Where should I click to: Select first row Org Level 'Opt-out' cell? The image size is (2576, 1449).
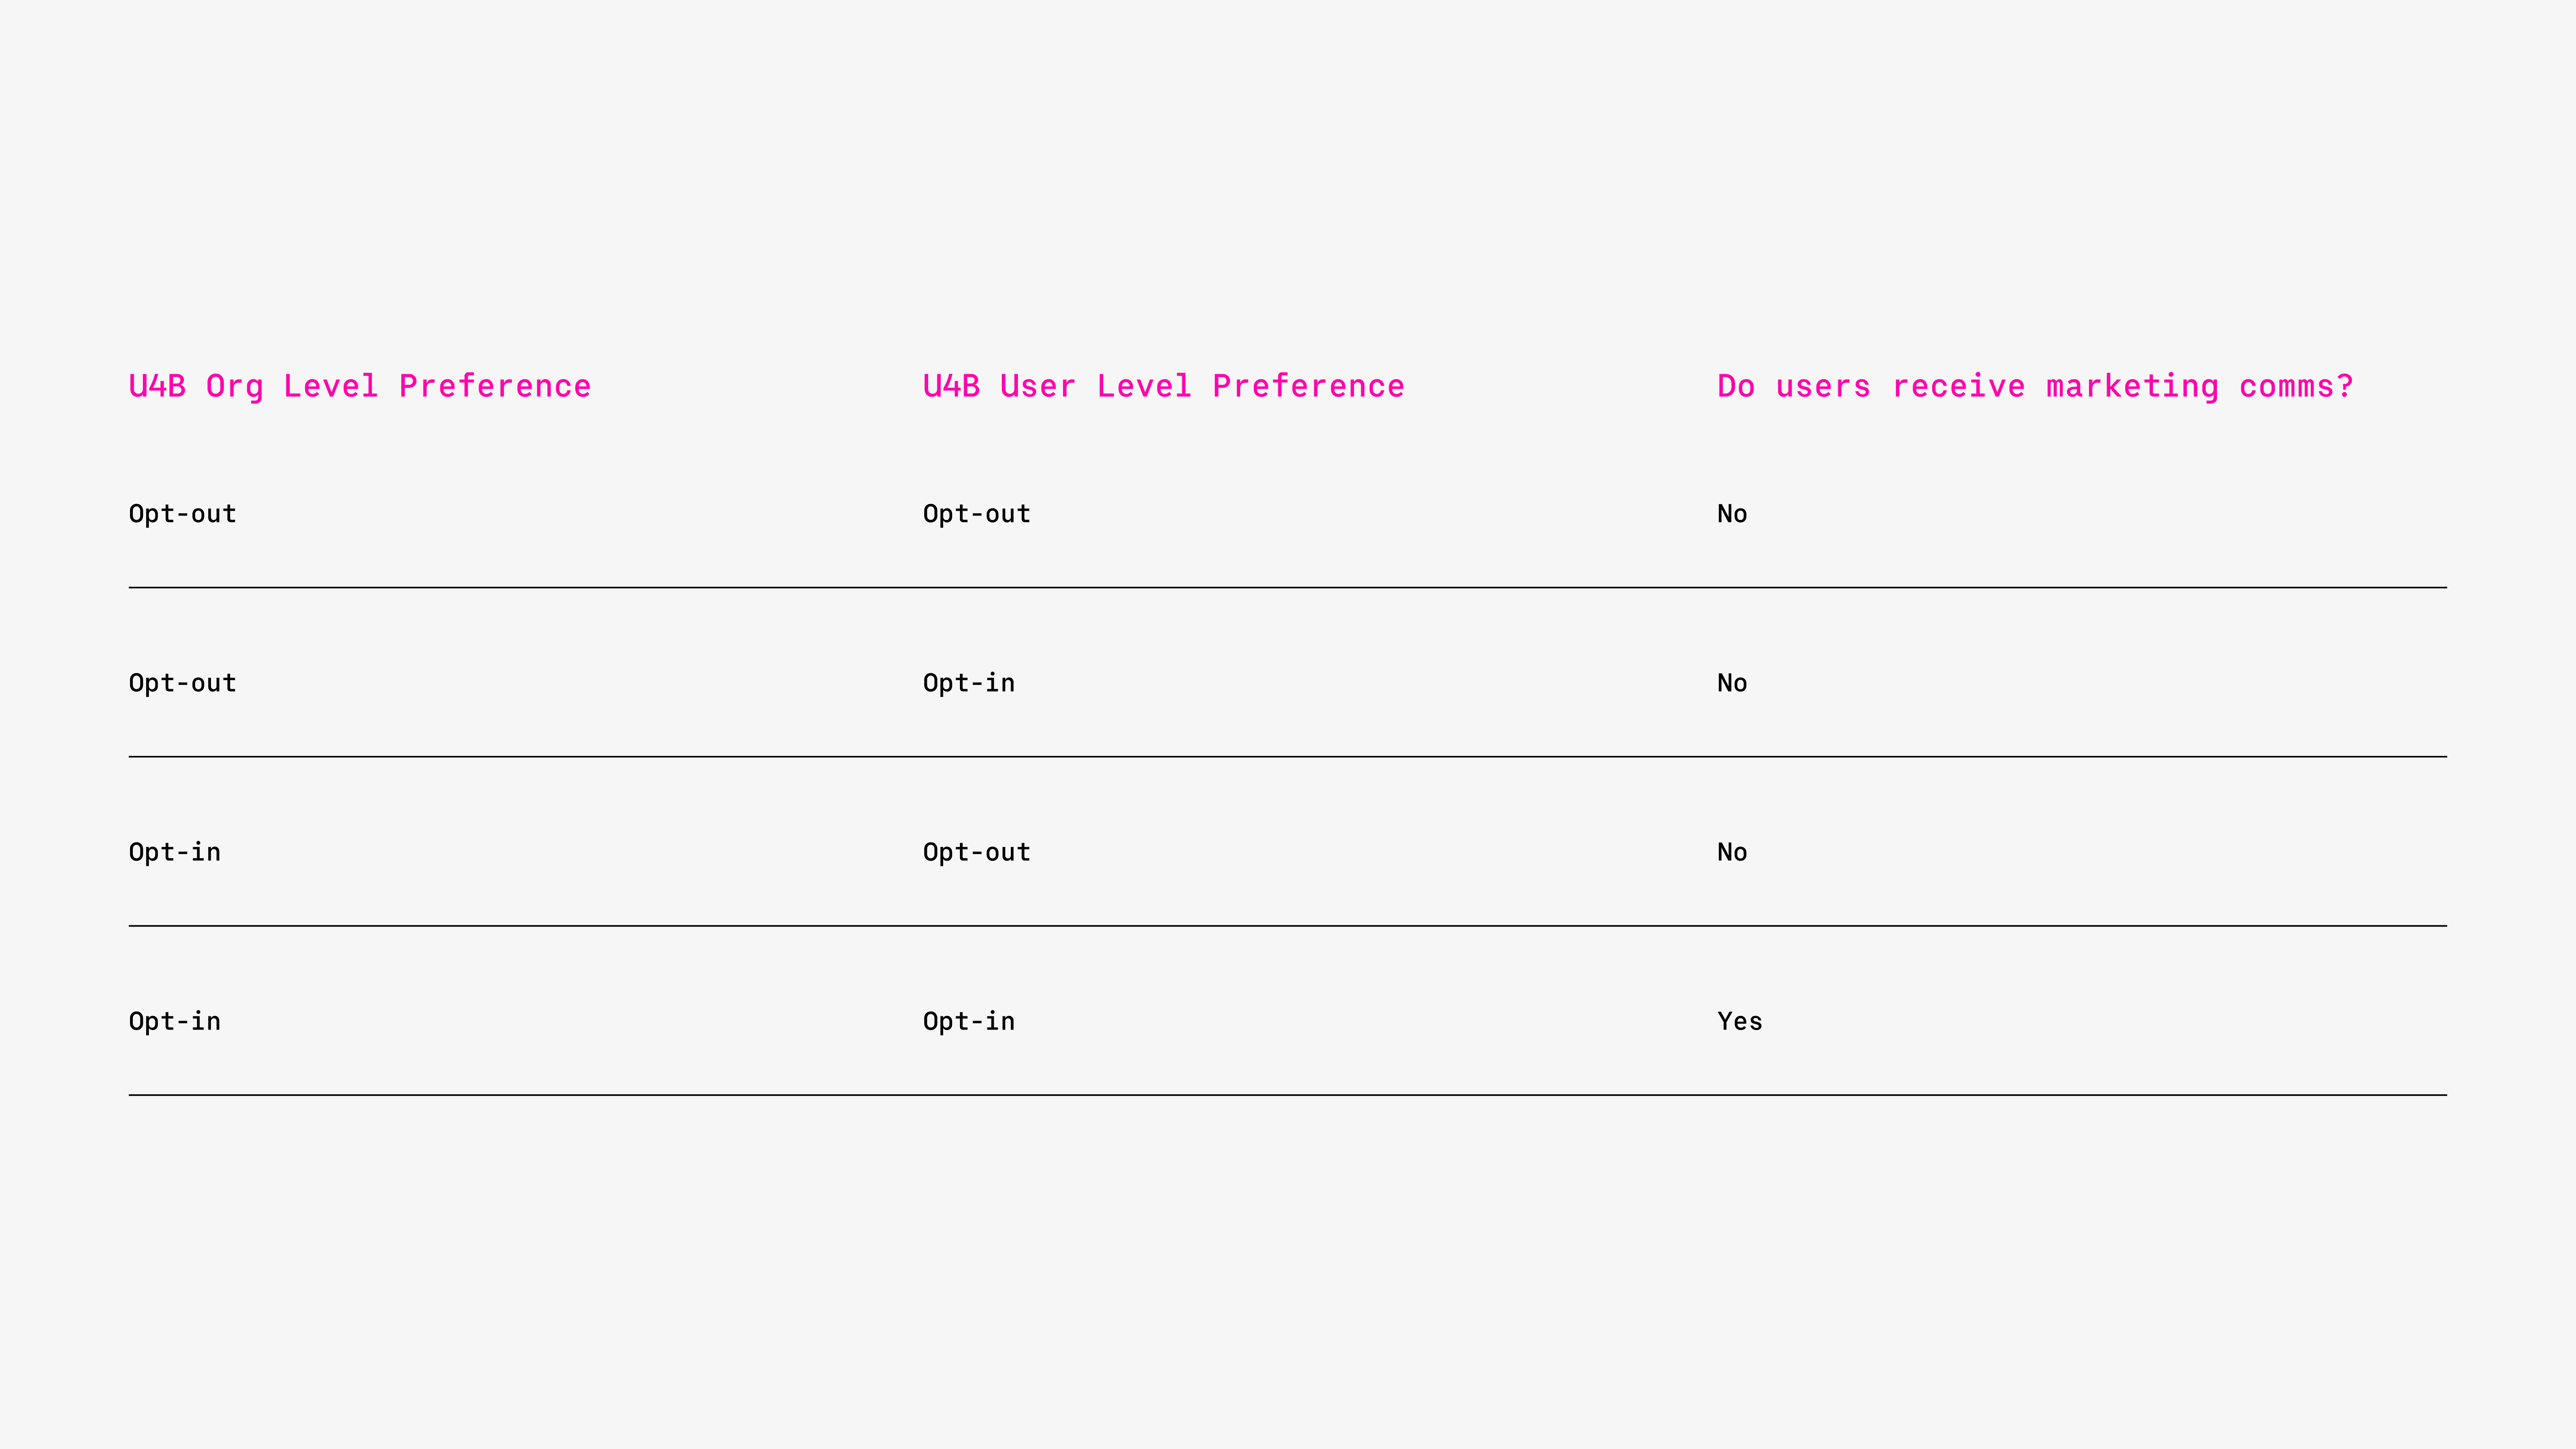pos(183,514)
